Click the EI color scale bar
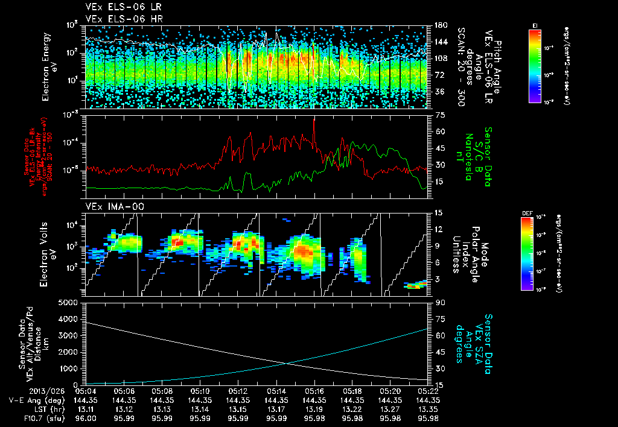 pos(535,66)
